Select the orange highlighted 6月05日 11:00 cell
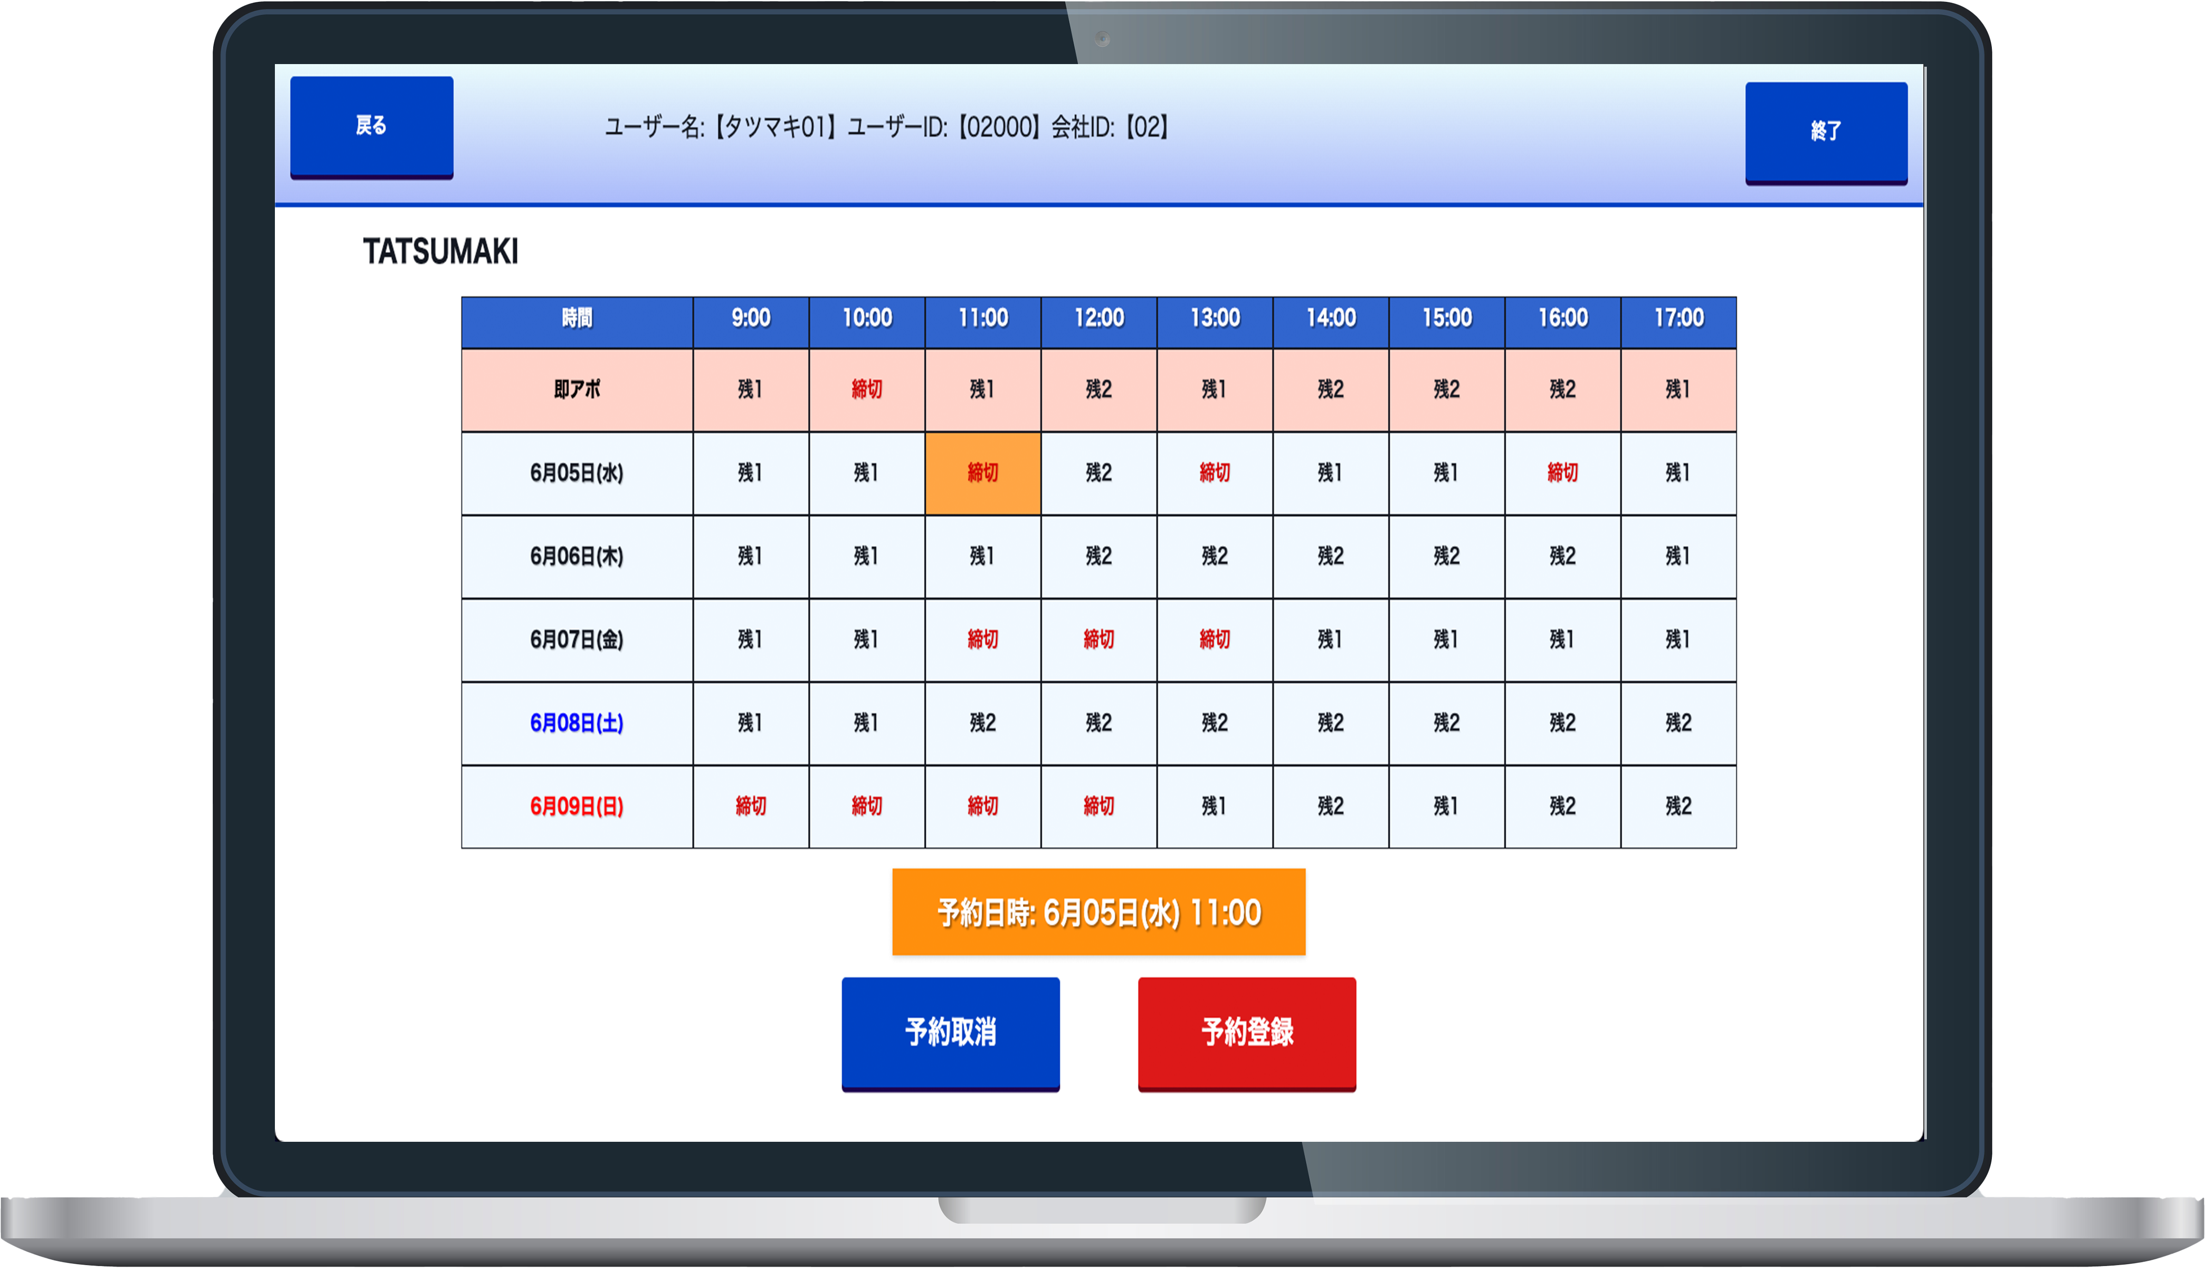Screen dimensions: 2205x1268 [x=983, y=473]
